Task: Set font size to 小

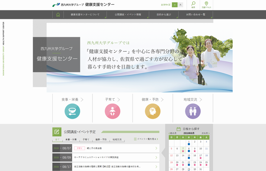Action: click(175, 5)
